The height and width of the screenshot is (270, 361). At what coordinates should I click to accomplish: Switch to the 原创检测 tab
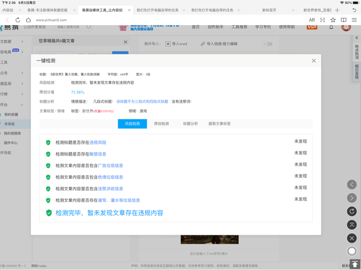161,124
